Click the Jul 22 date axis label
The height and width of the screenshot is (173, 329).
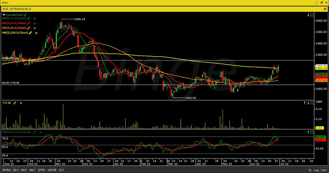point(285,164)
